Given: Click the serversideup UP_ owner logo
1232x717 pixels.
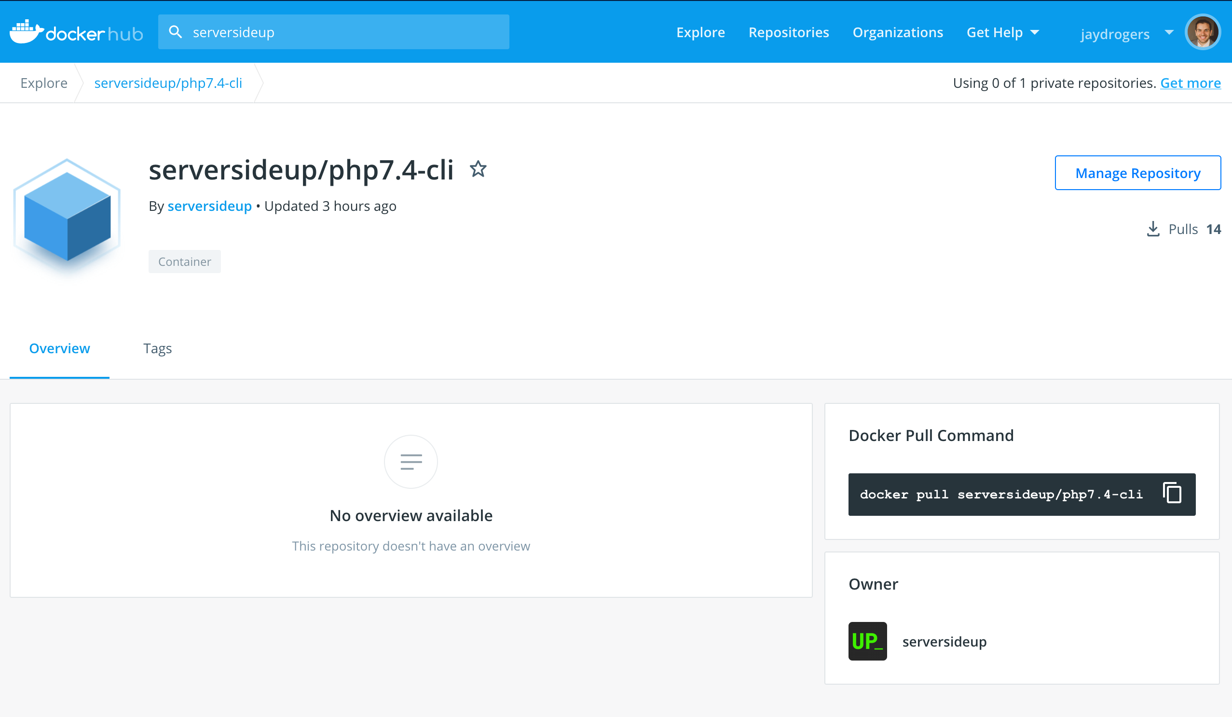Looking at the screenshot, I should pos(867,641).
